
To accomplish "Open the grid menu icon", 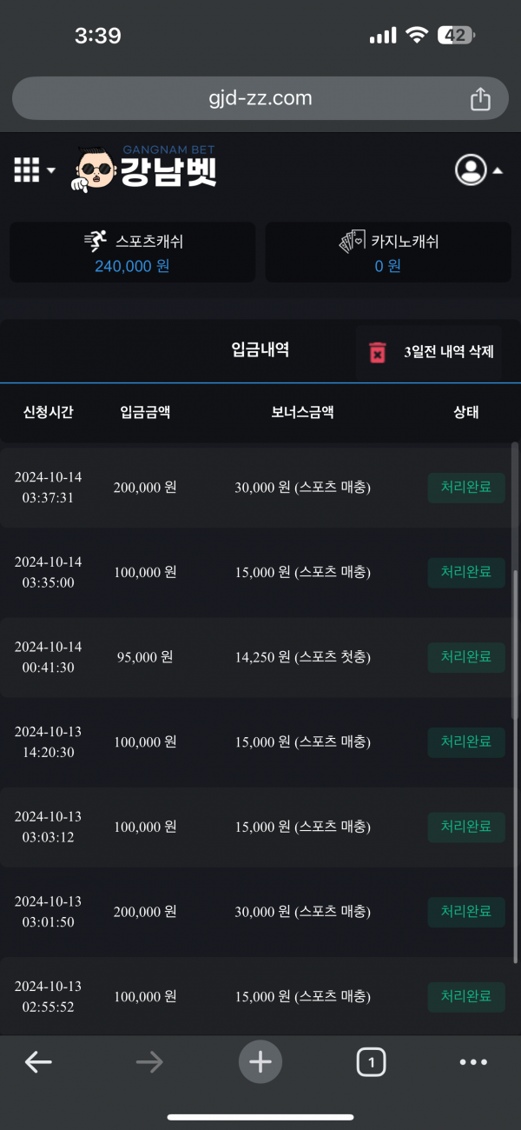I will (27, 169).
